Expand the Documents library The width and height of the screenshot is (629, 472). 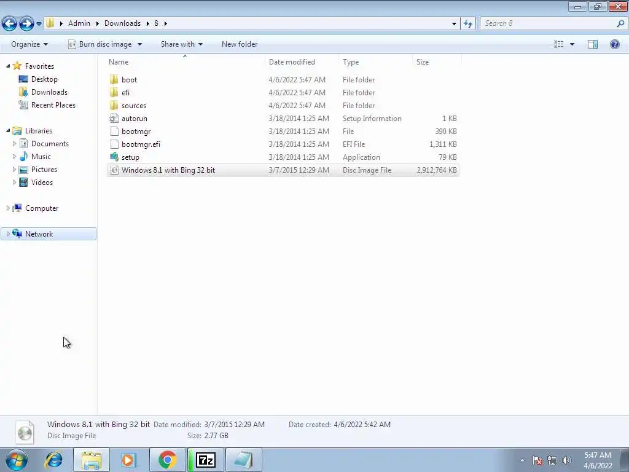[x=15, y=143]
